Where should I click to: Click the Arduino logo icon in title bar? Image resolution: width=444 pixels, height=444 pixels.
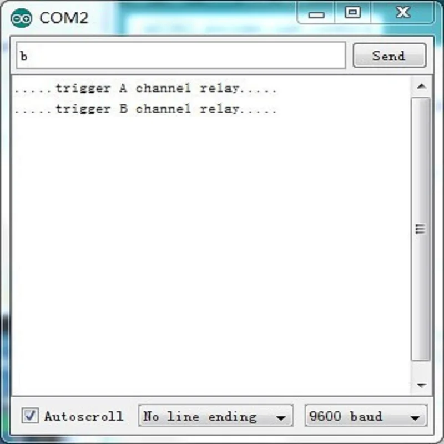click(x=21, y=18)
